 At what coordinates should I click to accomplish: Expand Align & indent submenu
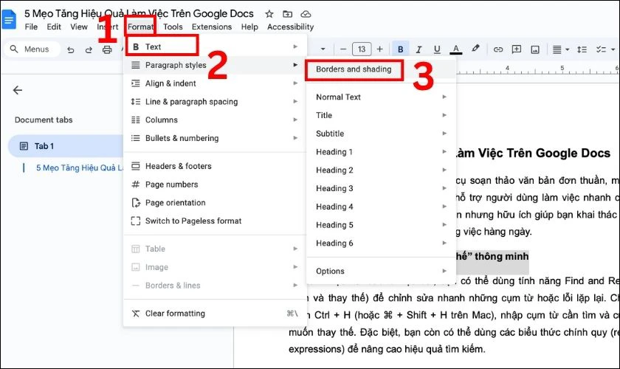pyautogui.click(x=215, y=83)
